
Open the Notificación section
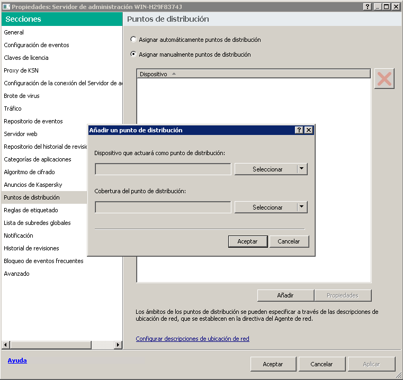(44, 236)
